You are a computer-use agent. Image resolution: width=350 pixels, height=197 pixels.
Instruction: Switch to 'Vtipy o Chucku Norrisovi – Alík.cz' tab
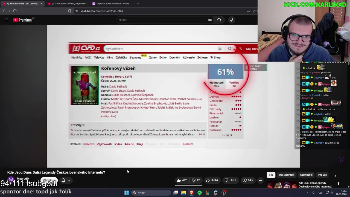tap(112, 4)
